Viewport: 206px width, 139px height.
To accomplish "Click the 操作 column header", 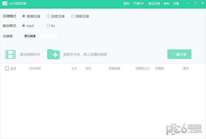I will (x=186, y=68).
